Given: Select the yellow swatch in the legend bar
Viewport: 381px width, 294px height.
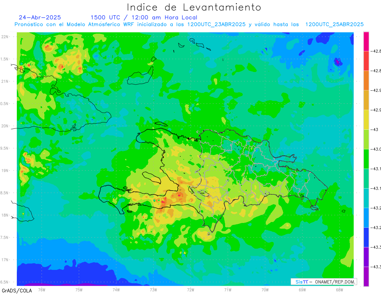Looking at the screenshot, I should [x=366, y=120].
